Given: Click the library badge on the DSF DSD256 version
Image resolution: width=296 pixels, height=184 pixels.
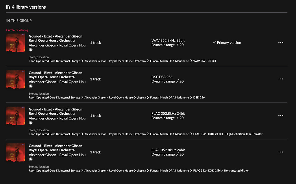Looking at the screenshot, I should click(x=30, y=86).
